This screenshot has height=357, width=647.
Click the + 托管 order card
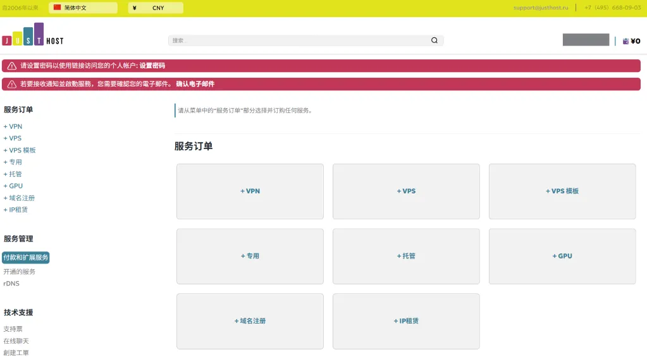pos(406,256)
